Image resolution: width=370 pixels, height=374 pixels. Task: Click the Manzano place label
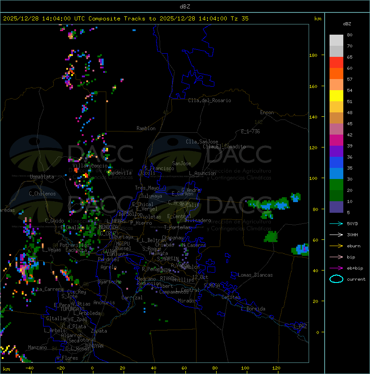click(37, 347)
